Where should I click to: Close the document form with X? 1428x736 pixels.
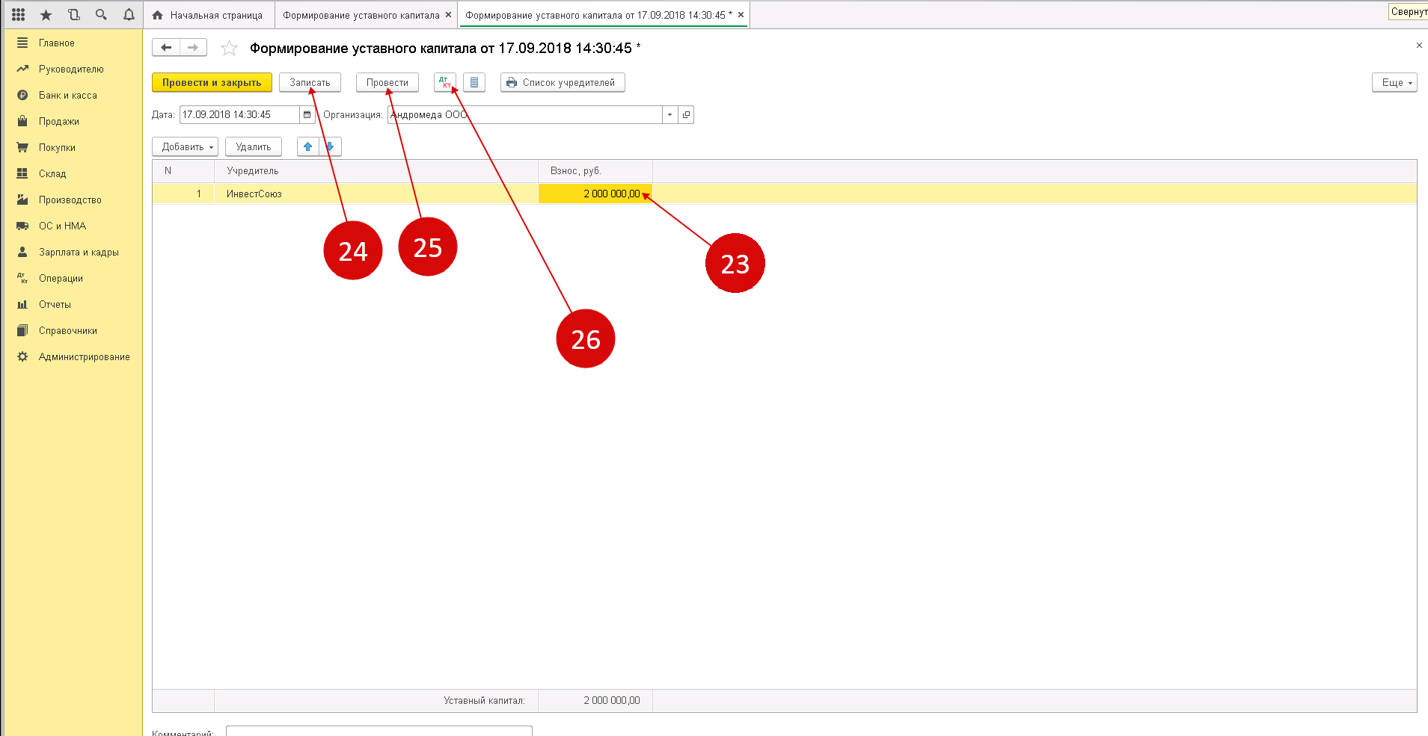click(x=1419, y=46)
